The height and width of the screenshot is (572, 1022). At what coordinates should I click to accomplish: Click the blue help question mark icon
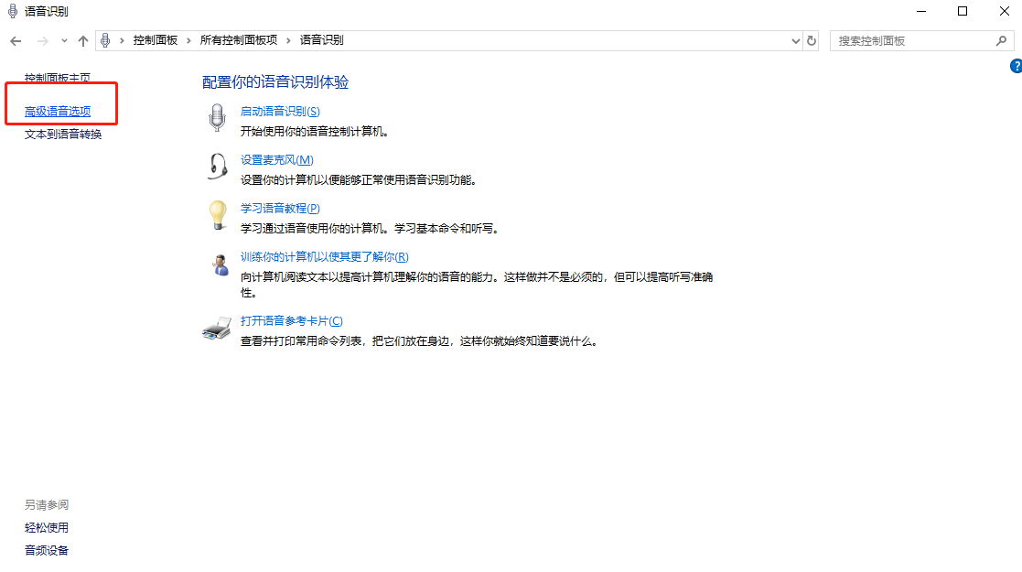(1016, 66)
